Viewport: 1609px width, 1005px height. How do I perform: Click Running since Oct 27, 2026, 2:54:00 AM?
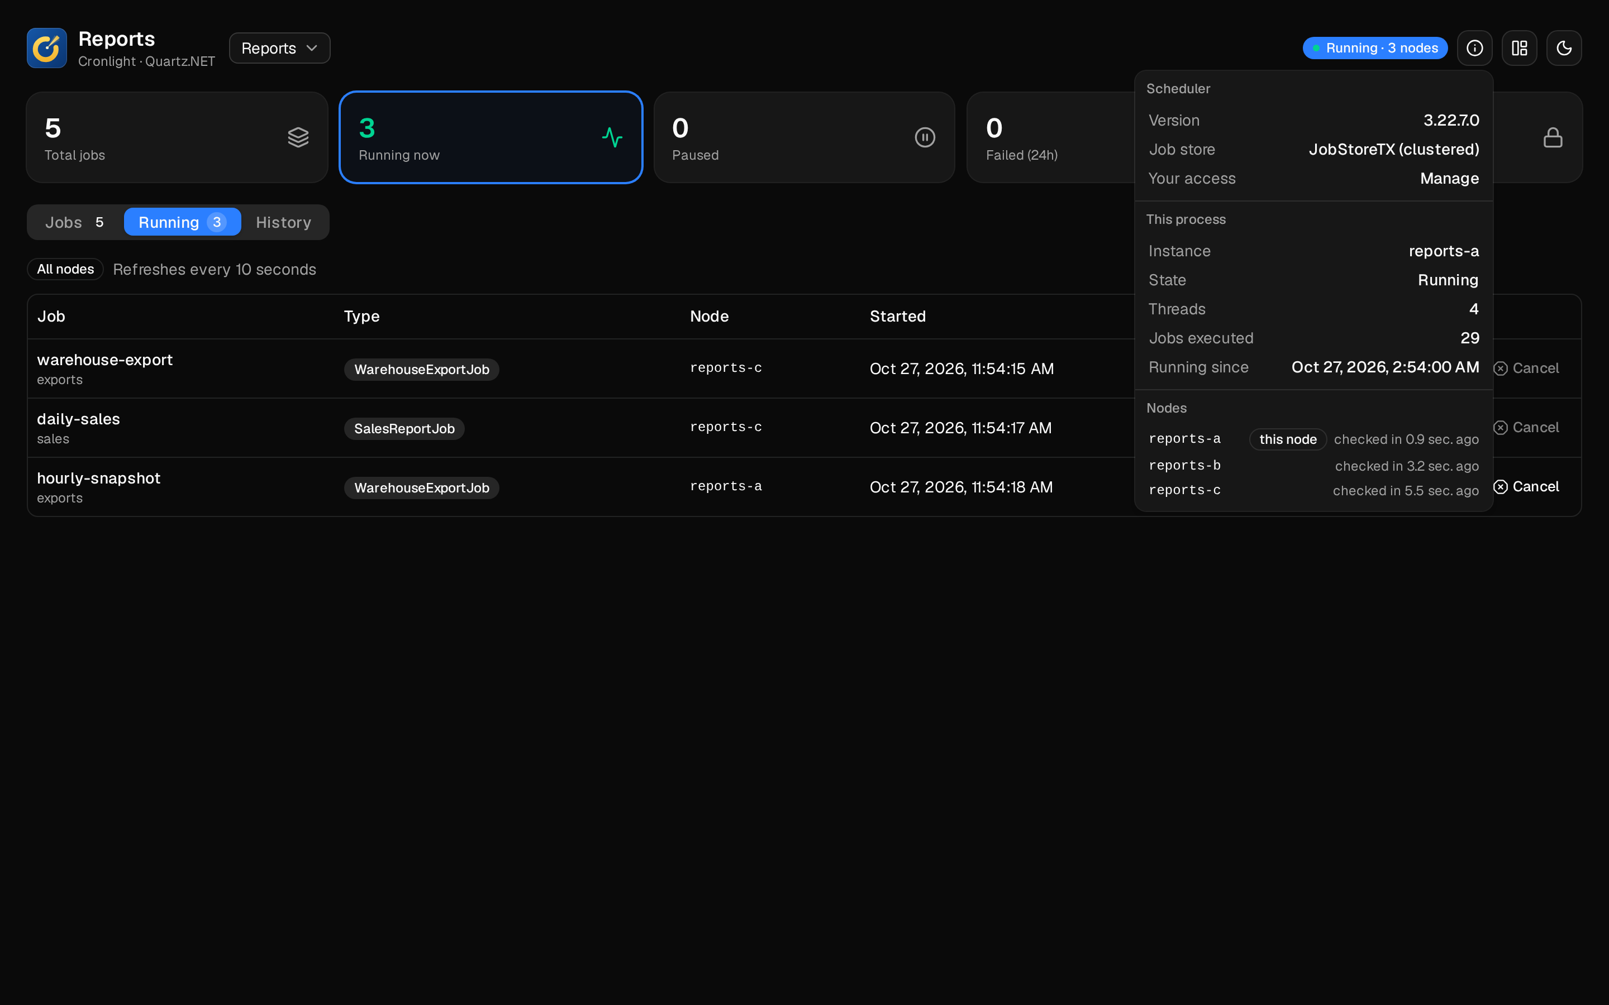[1385, 367]
